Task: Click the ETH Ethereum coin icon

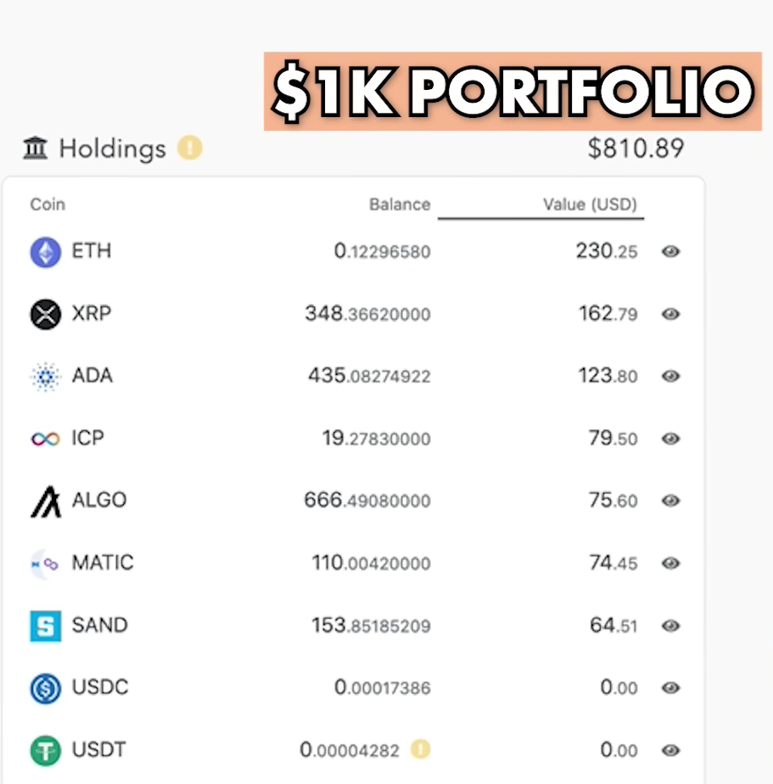Action: click(x=46, y=252)
